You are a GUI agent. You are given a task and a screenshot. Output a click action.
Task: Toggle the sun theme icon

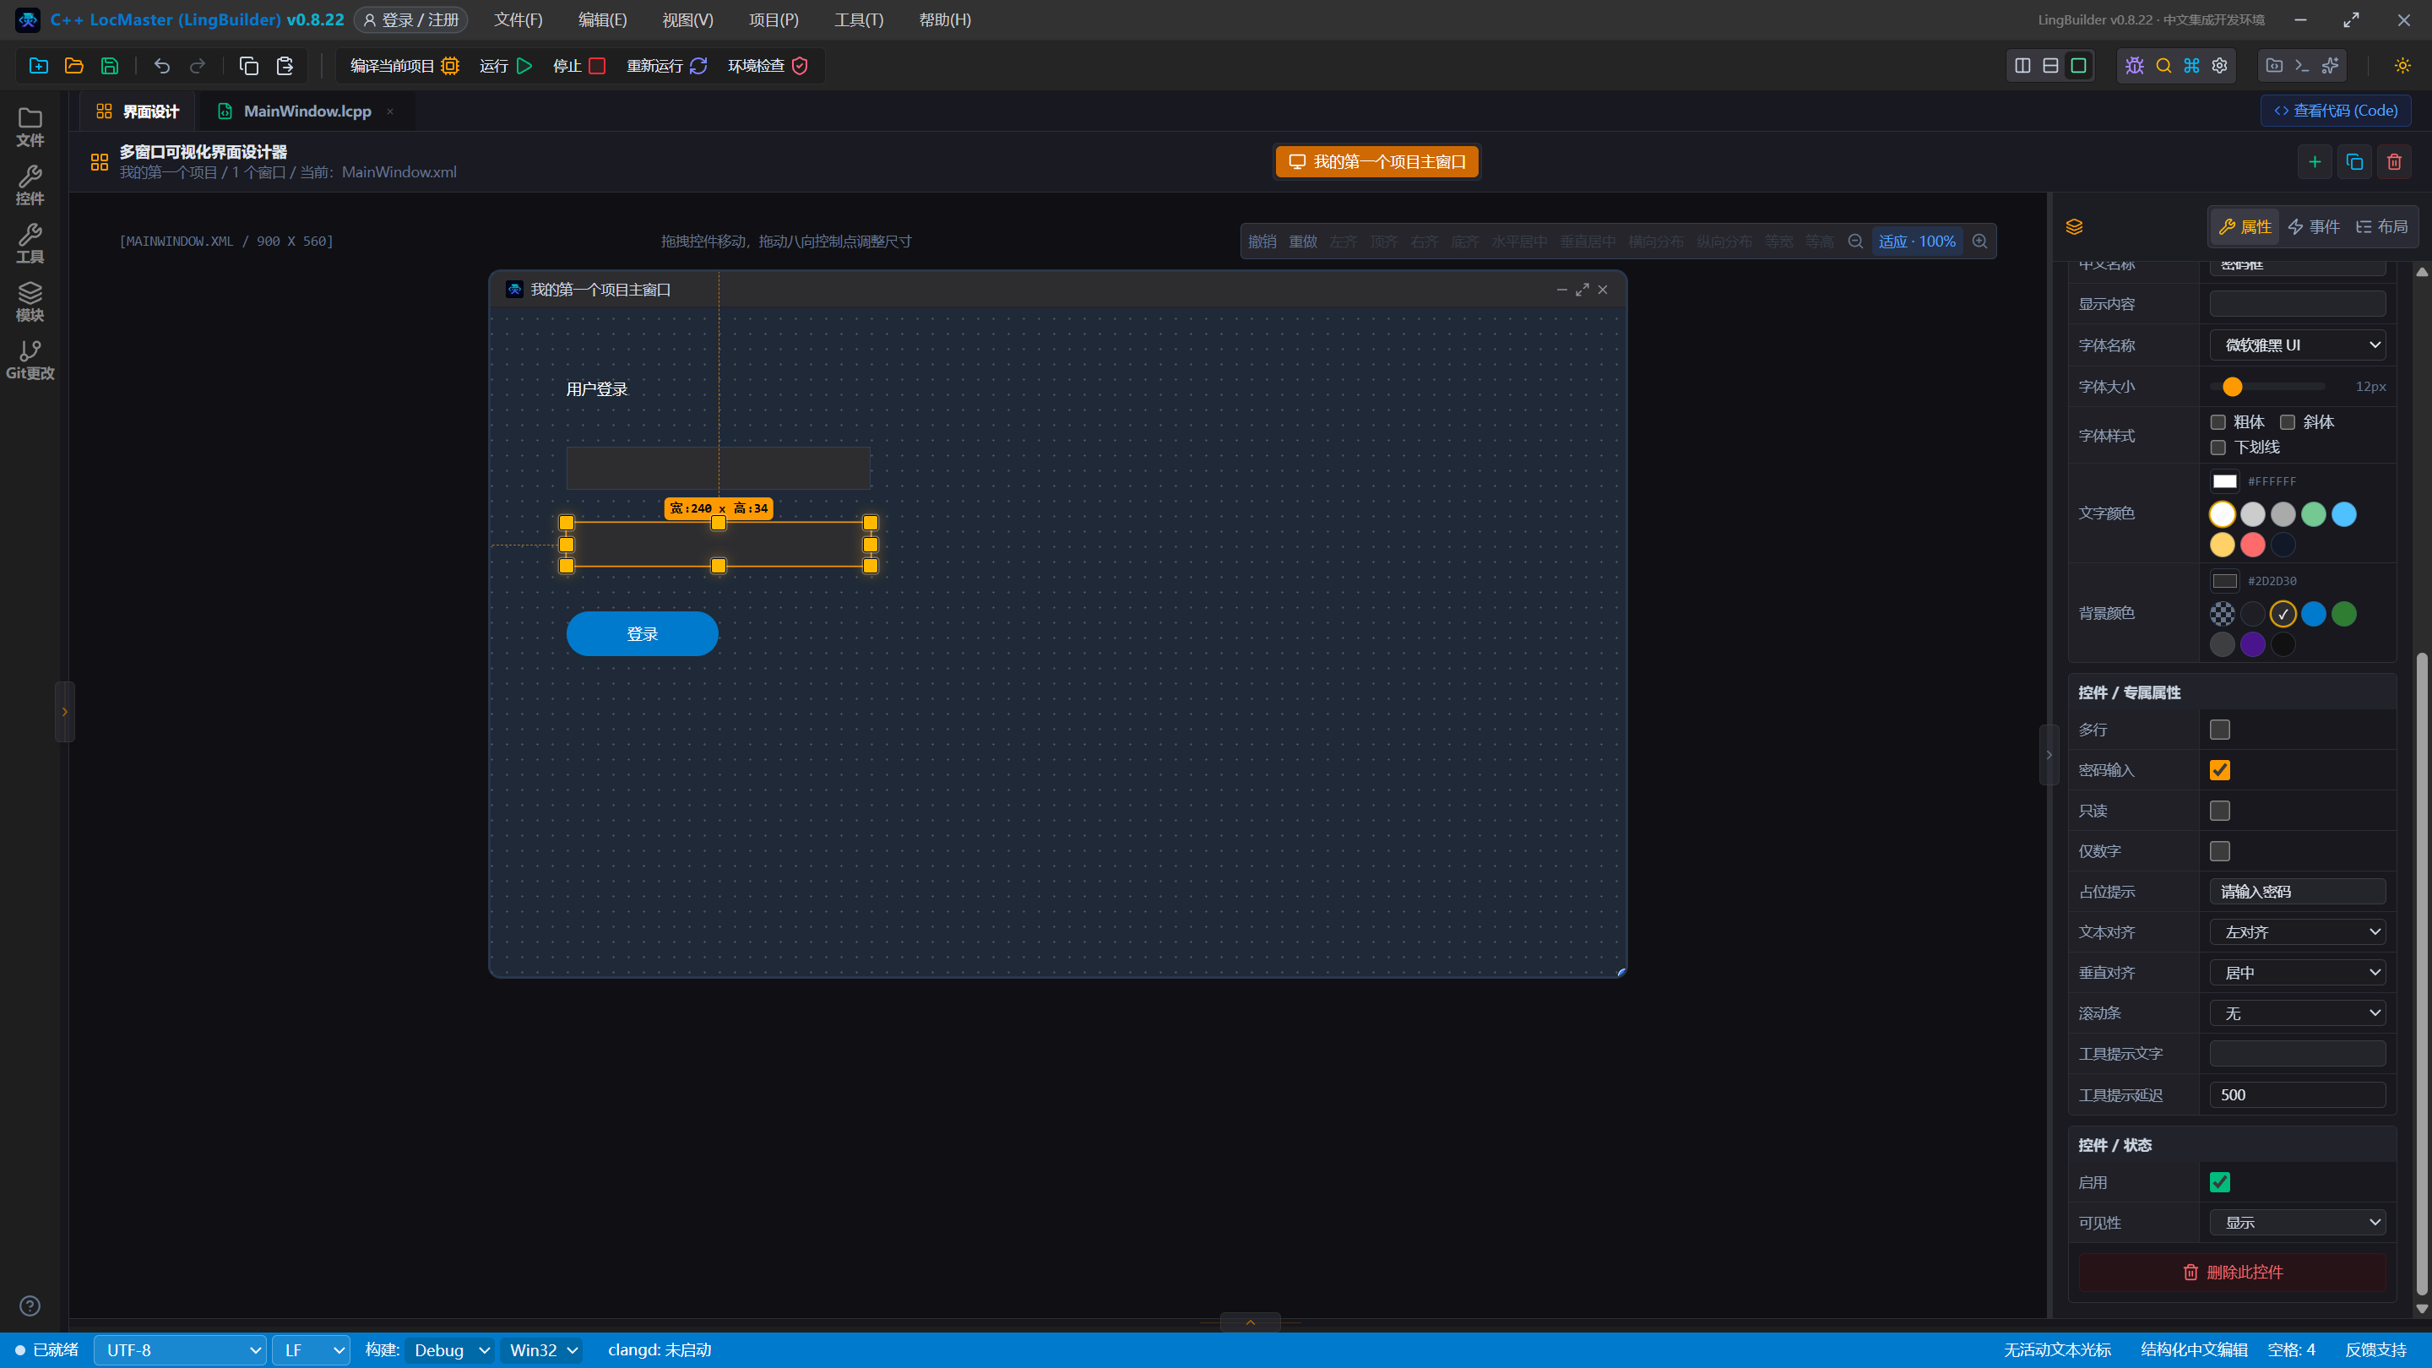2402,65
